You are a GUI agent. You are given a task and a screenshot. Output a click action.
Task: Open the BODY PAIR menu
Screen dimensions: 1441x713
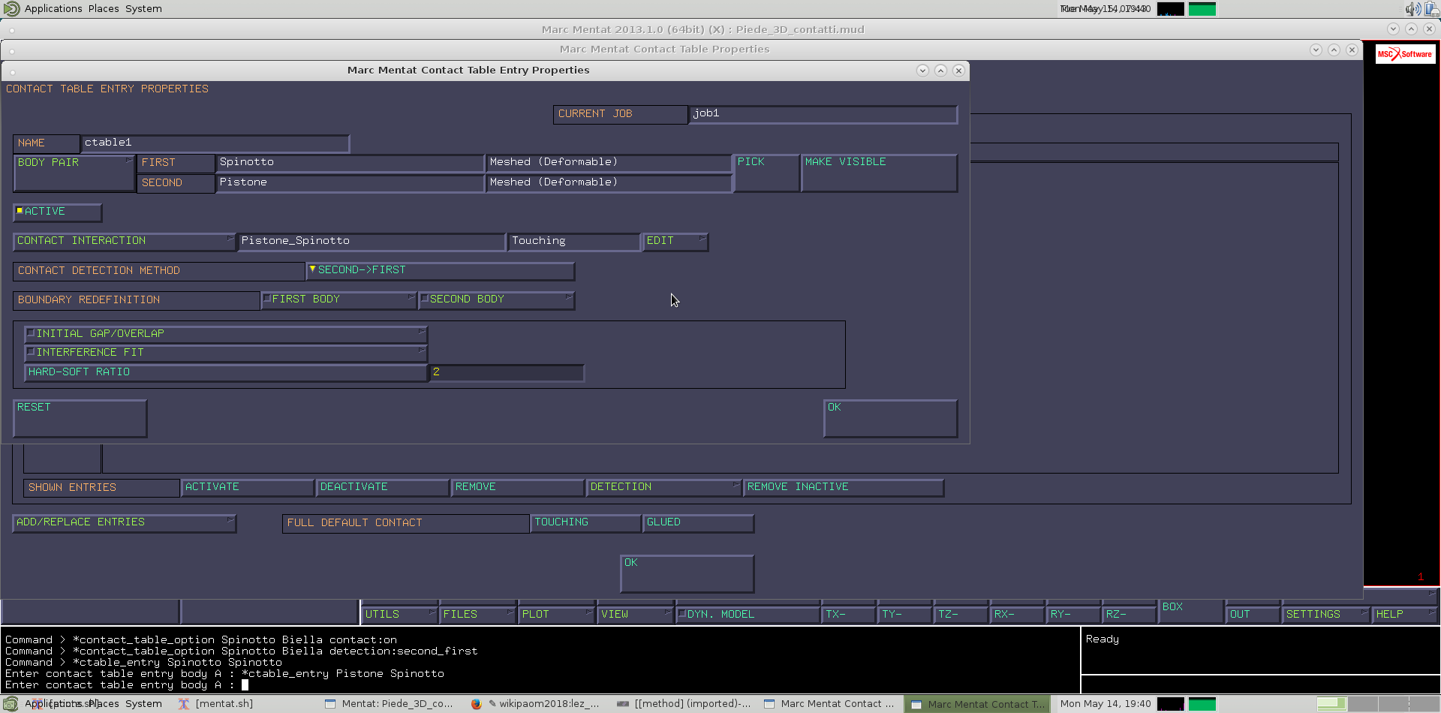(x=74, y=173)
